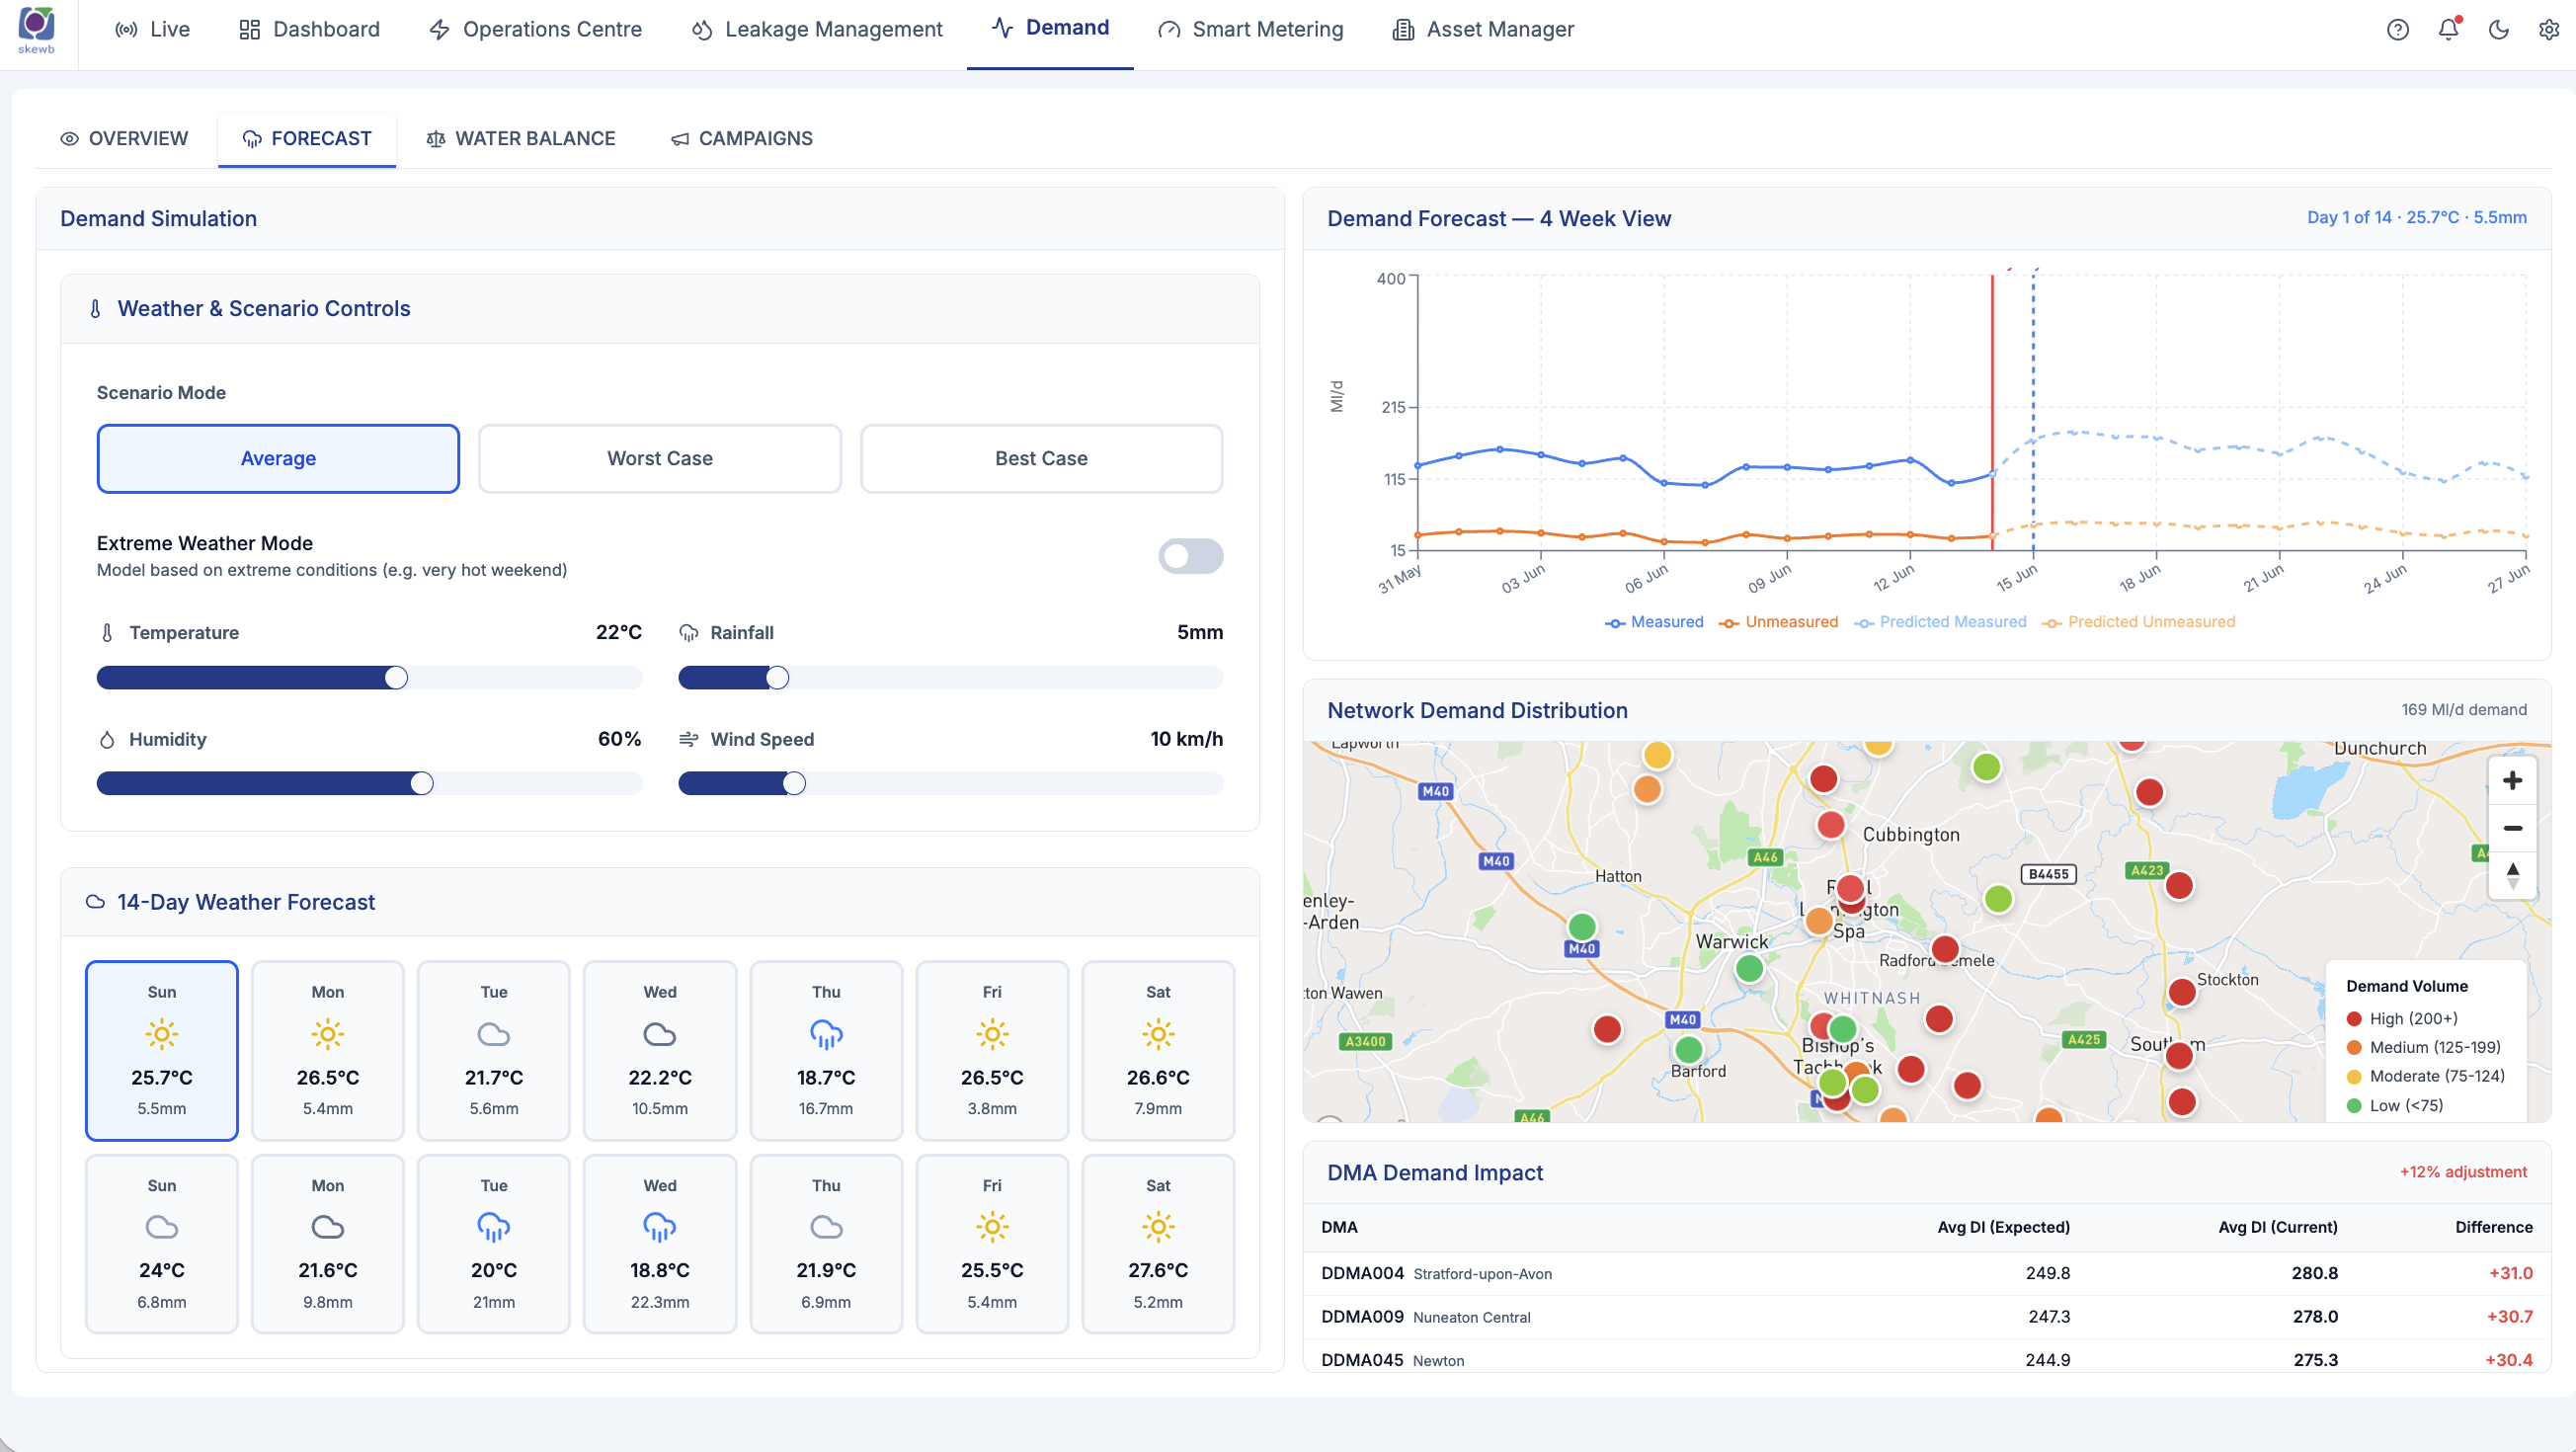Screen dimensions: 2576x1452
Task: Select the Demand top navigation item
Action: [x=1050, y=28]
